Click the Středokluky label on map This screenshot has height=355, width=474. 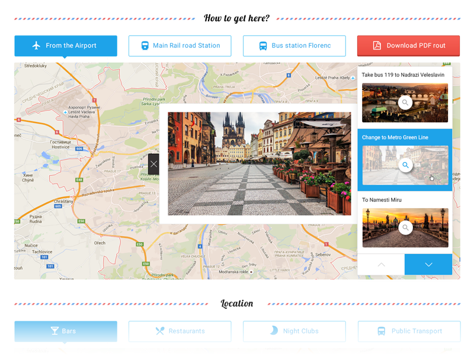(36, 66)
